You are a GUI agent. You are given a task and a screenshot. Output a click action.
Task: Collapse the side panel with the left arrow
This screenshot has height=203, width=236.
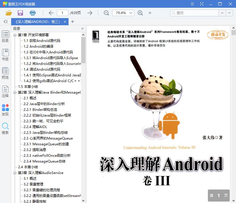5,22
